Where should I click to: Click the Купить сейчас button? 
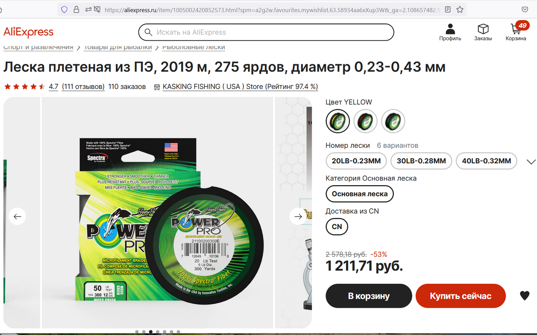[461, 296]
